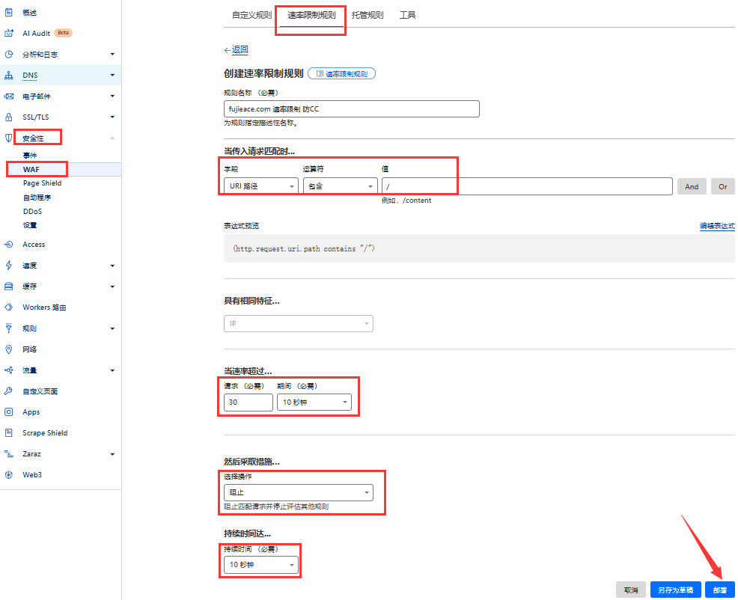Click the Web3 globe icon

(x=8, y=475)
